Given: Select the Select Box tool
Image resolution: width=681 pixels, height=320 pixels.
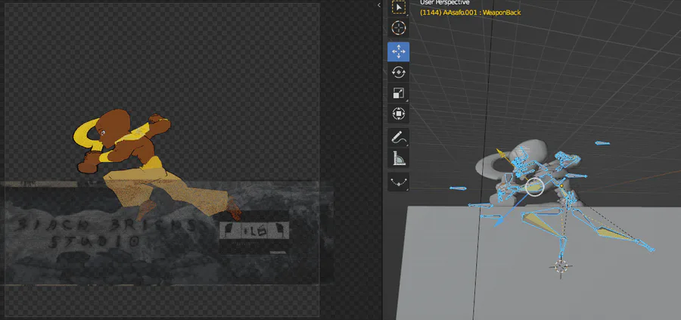Looking at the screenshot, I should pyautogui.click(x=398, y=8).
